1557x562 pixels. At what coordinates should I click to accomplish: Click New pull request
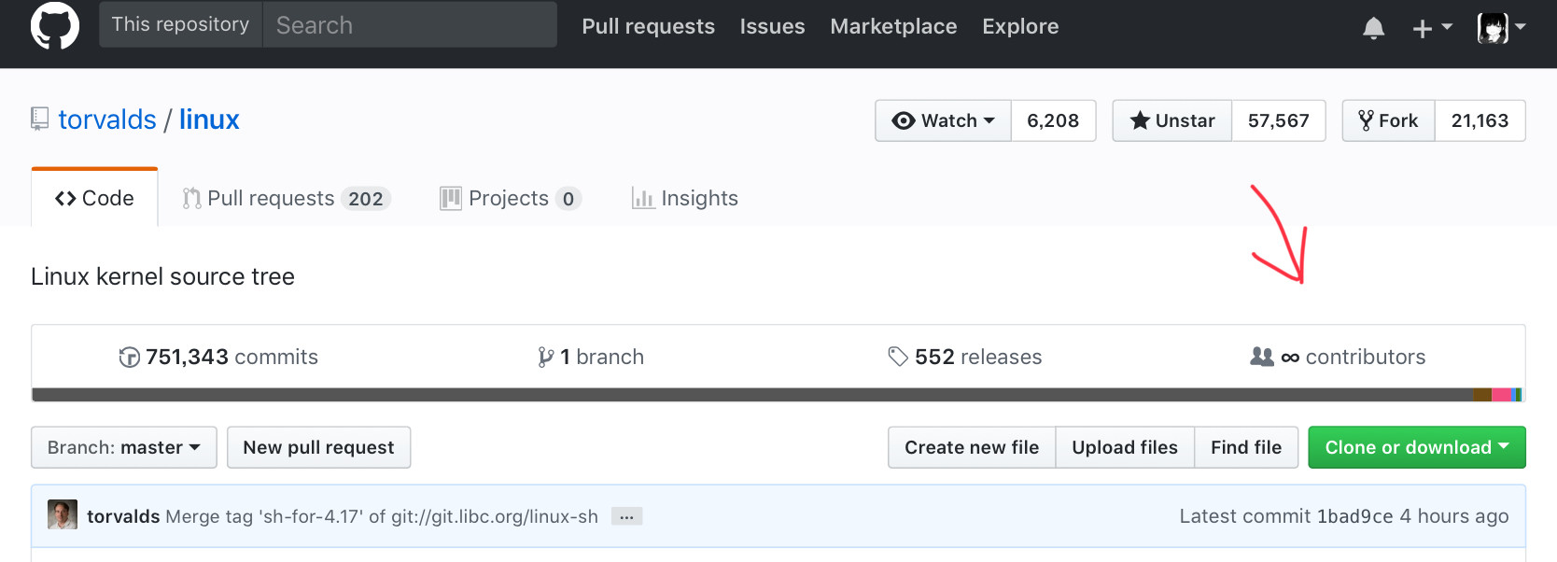coord(319,447)
